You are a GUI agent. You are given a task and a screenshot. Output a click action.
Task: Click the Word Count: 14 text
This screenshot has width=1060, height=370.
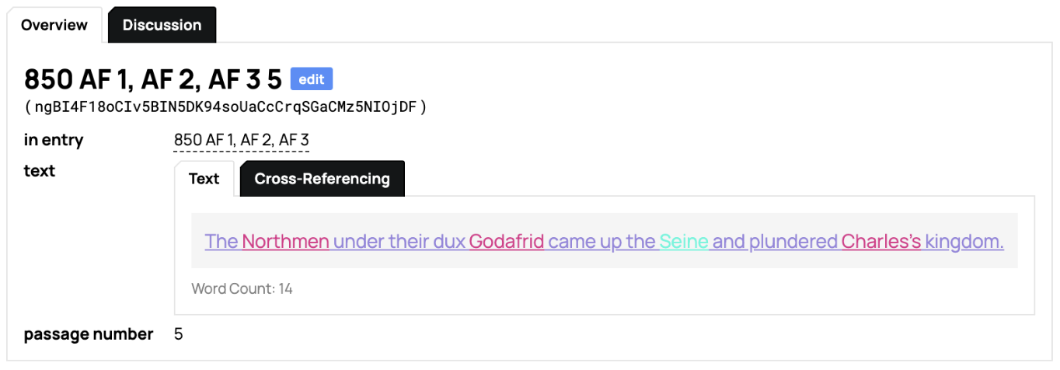pyautogui.click(x=242, y=289)
